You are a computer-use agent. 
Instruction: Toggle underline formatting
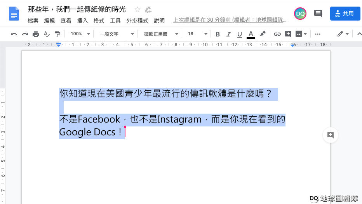240,34
